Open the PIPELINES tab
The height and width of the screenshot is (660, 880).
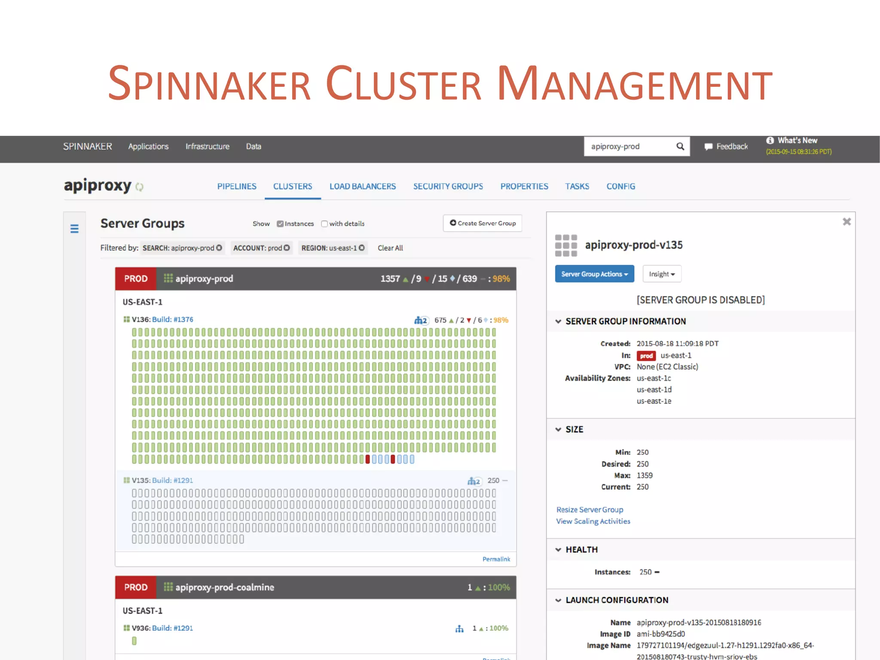pos(236,186)
